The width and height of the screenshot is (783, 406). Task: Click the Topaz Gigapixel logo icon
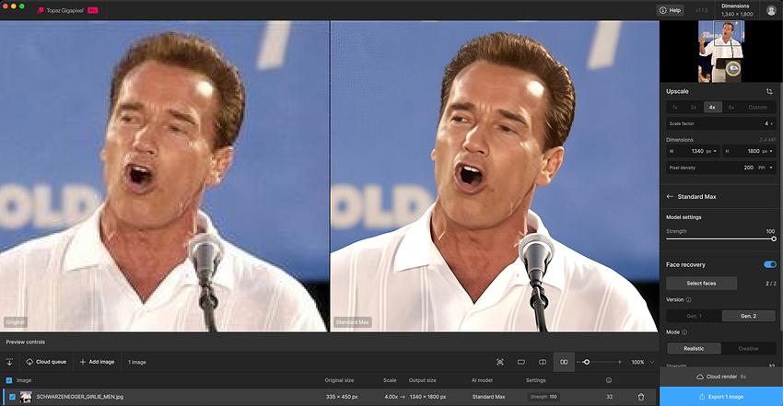[41, 10]
